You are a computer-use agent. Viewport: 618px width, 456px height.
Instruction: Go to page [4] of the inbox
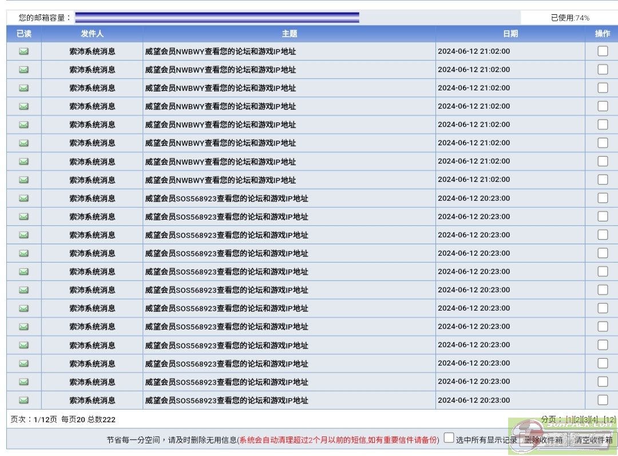[x=594, y=419]
